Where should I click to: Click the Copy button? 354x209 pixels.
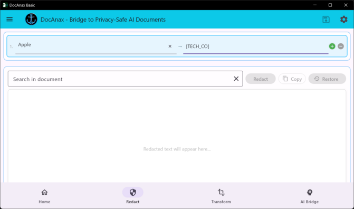click(x=292, y=79)
